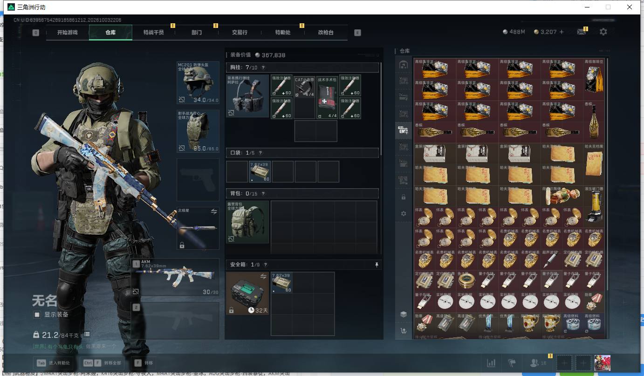644x376 pixels.
Task: Click the 转移 button
Action: pyautogui.click(x=144, y=363)
